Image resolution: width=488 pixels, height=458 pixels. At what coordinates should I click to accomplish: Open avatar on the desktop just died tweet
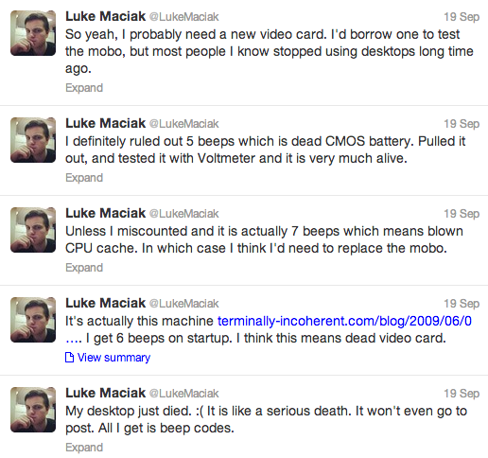point(33,410)
